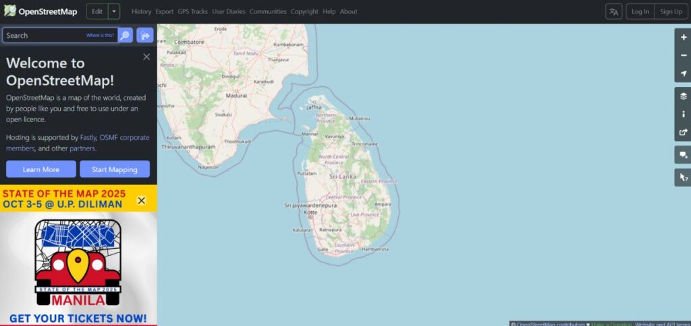Activate the Query features cursor icon

pyautogui.click(x=684, y=178)
